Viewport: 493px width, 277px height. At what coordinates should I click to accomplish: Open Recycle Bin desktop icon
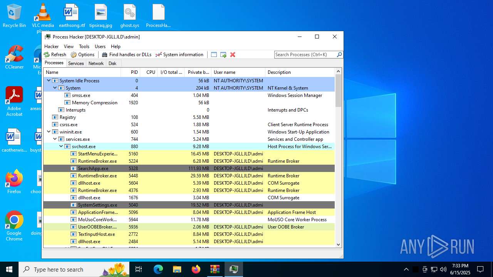(14, 16)
